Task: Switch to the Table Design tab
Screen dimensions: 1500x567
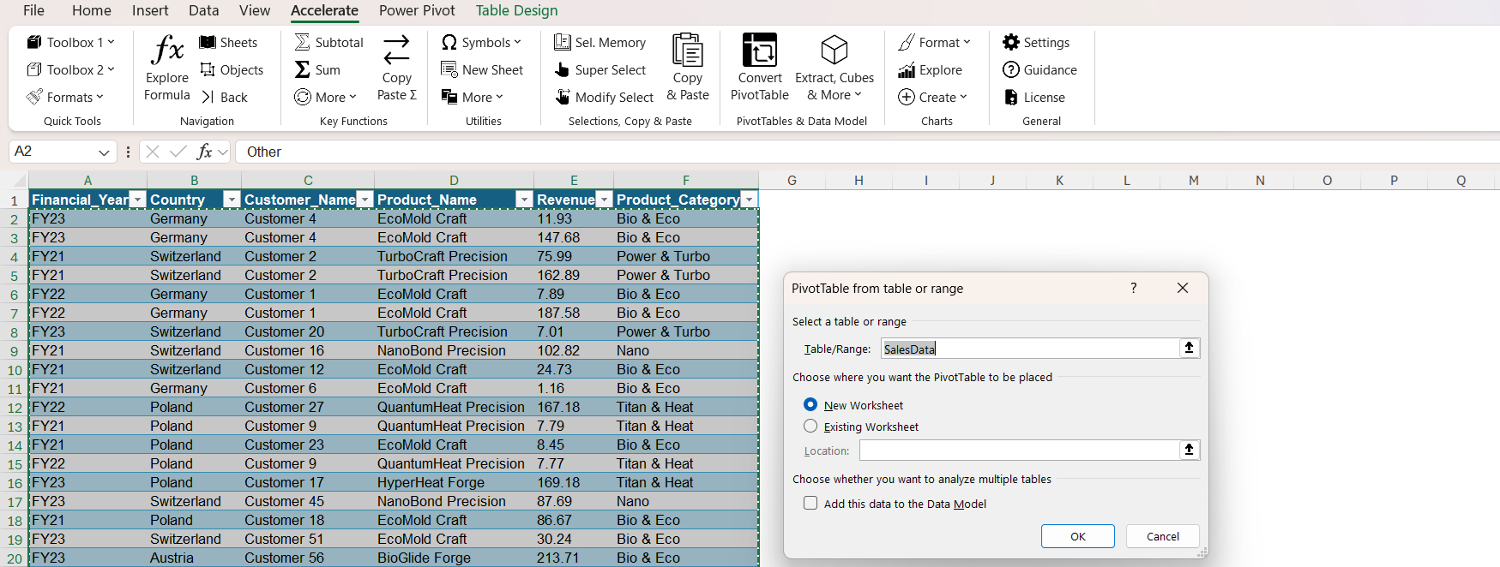Action: click(516, 10)
